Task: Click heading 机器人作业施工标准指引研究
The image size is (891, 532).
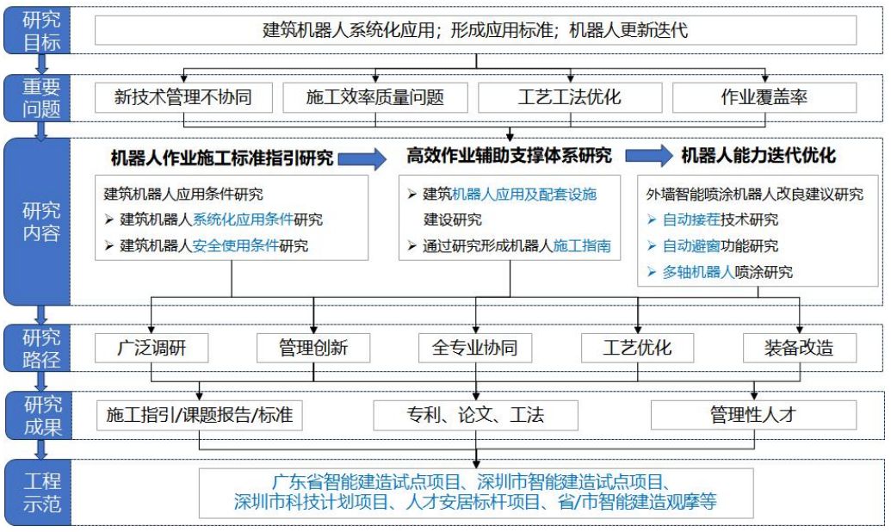Action: pos(222,158)
